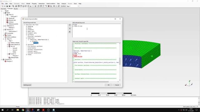Select Surface interactions keyword

point(35,50)
